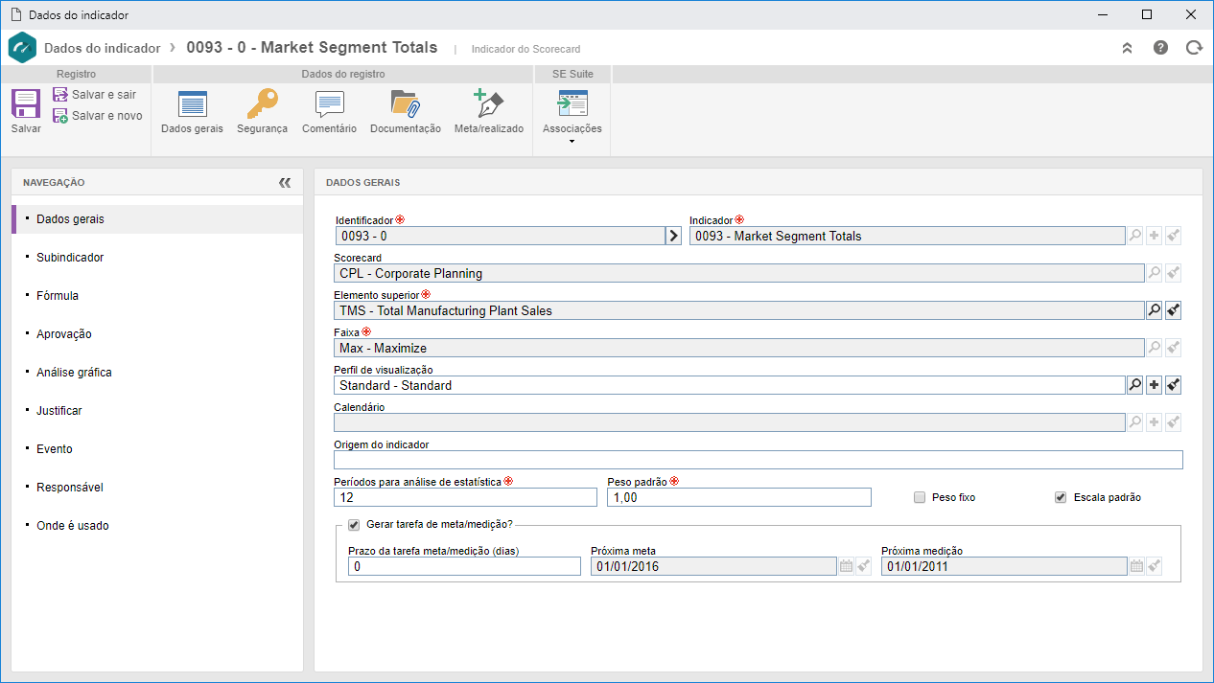Screen dimensions: 1214x683
Task: Click the refresh icon in the header
Action: coord(1194,47)
